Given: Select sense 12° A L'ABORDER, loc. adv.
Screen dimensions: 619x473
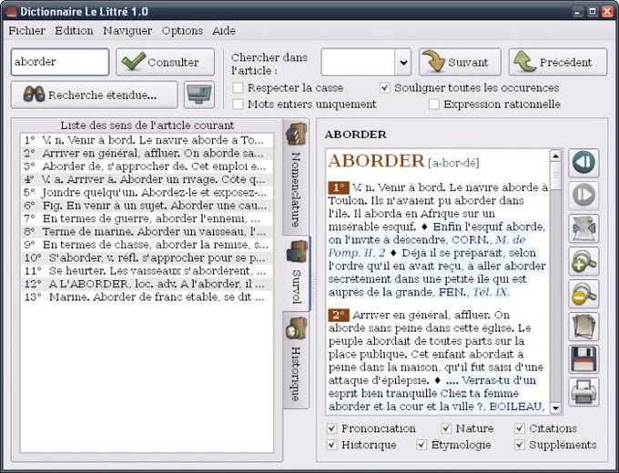Looking at the screenshot, I should tap(147, 284).
